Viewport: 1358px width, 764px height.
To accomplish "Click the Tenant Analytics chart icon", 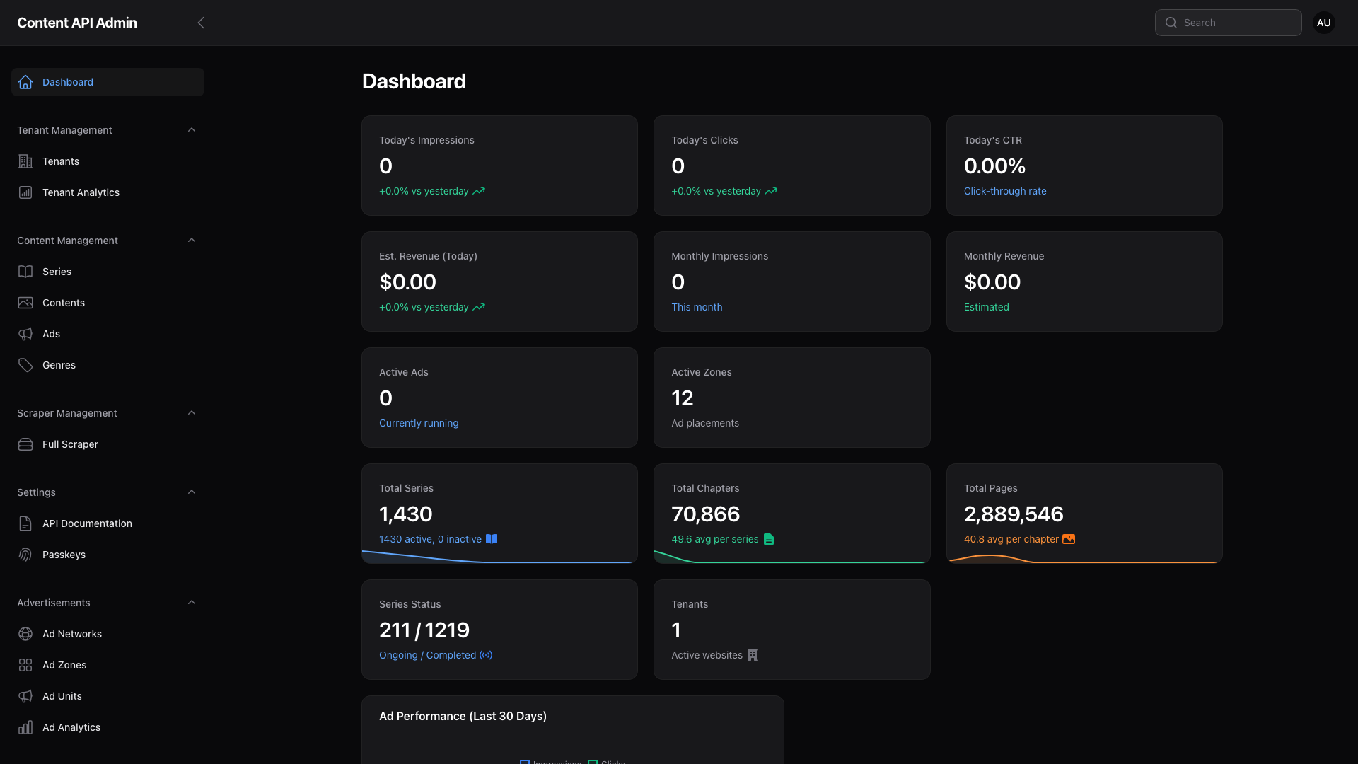I will point(25,192).
